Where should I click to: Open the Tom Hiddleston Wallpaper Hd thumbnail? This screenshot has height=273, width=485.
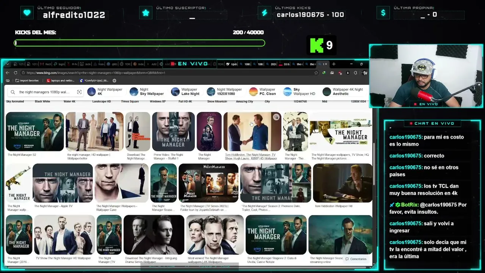point(343,183)
